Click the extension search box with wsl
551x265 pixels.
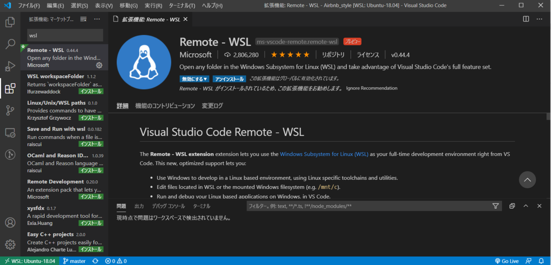[x=65, y=35]
